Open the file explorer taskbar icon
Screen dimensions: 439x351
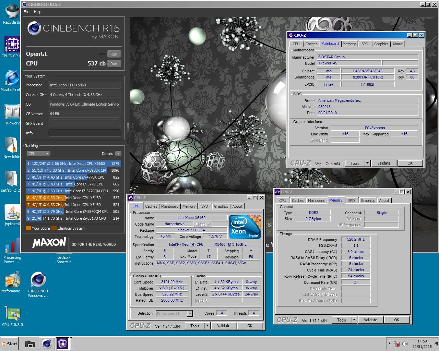click(30, 343)
